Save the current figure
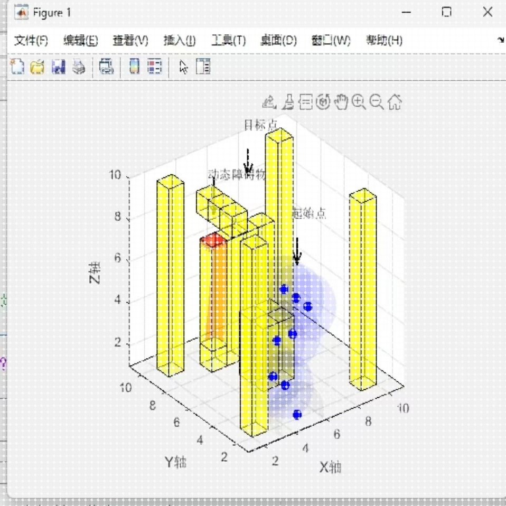This screenshot has height=506, width=506. (x=58, y=67)
